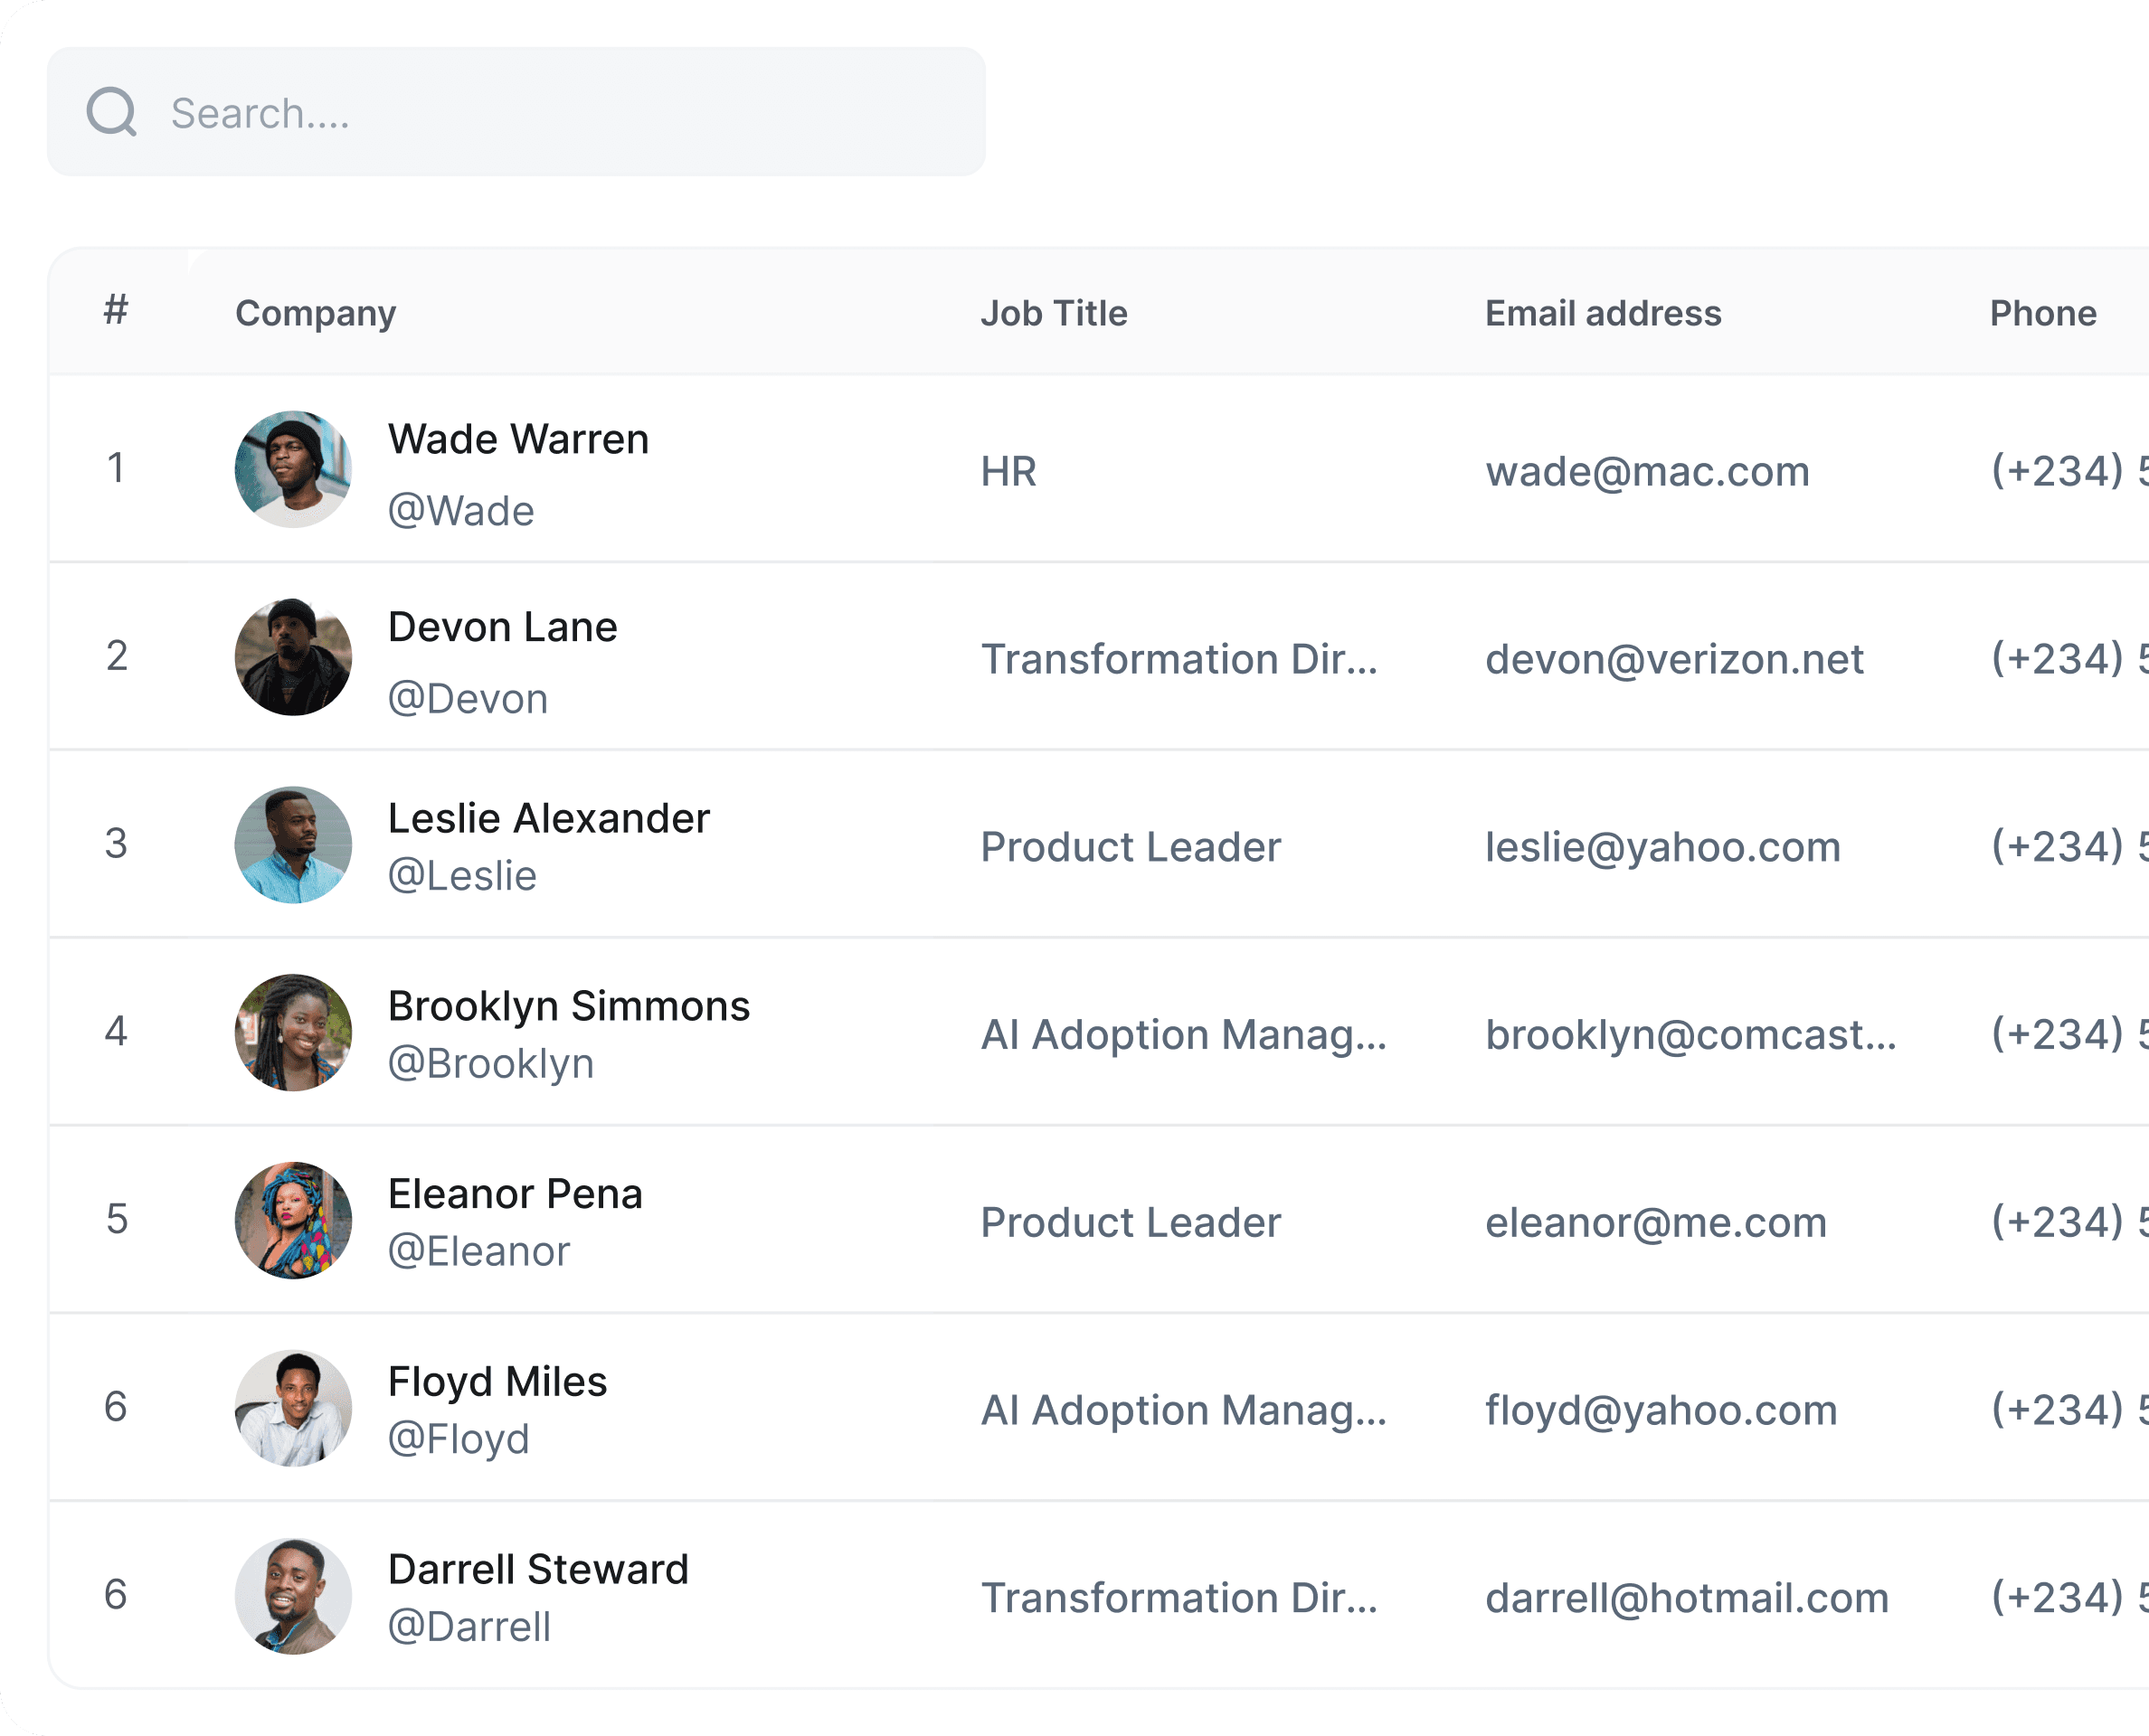Screen dimensions: 2149x1736
Task: Click in the Search input field
Action: tap(560, 113)
